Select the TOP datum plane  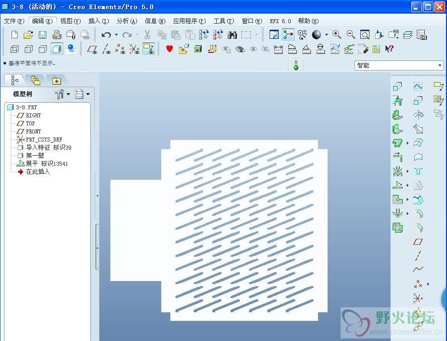(26, 123)
